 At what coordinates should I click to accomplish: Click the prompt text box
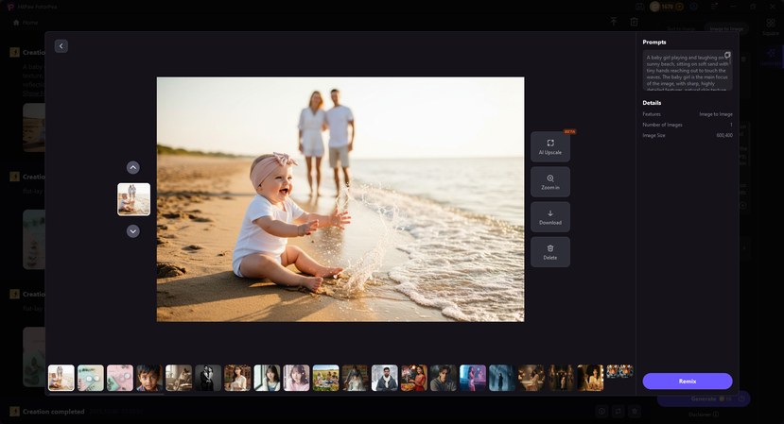tap(687, 71)
